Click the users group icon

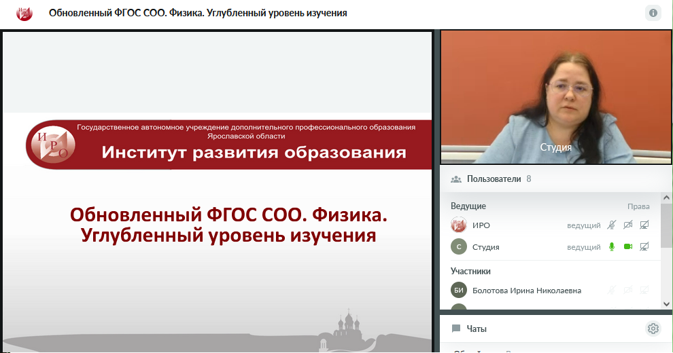coord(456,179)
